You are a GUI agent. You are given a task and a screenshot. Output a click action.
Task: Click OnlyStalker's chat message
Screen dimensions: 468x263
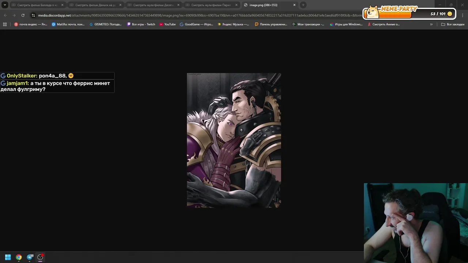pyautogui.click(x=57, y=76)
